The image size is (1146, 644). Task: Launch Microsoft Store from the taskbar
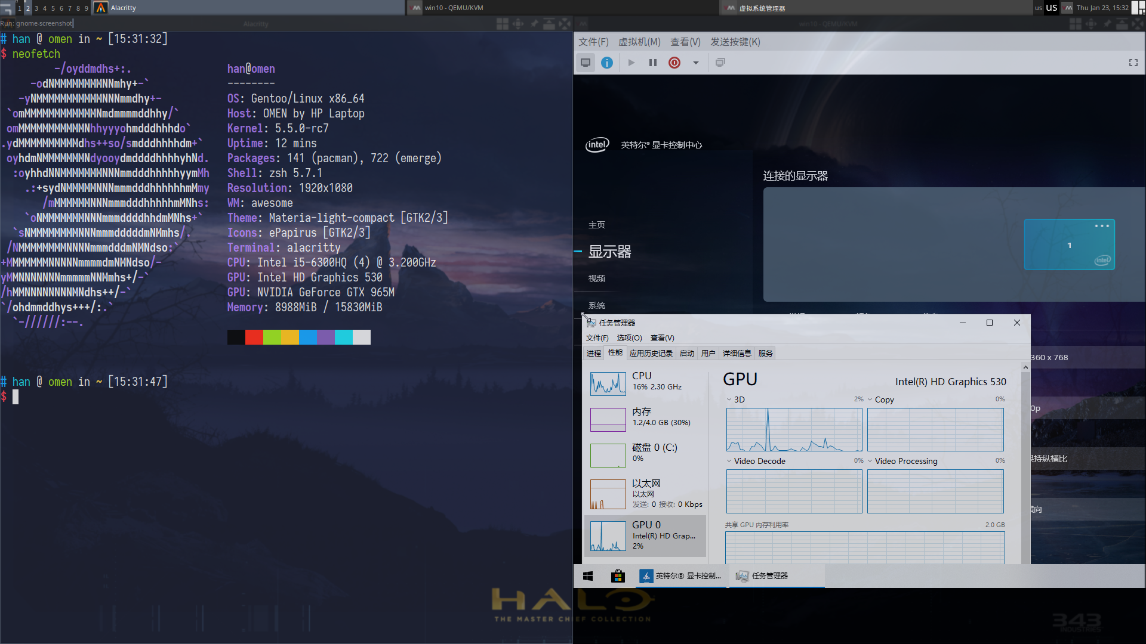click(618, 575)
